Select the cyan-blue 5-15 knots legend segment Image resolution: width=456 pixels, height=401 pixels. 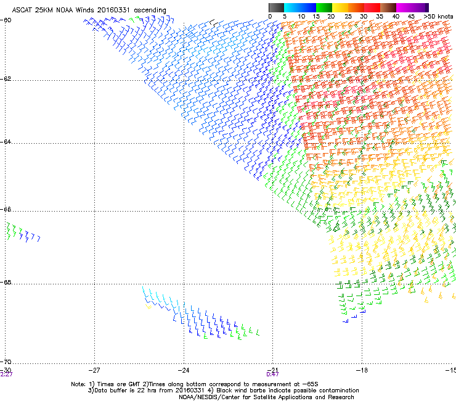[300, 7]
